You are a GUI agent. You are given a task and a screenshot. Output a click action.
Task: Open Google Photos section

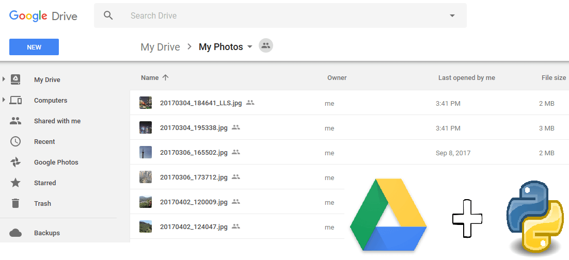click(x=56, y=163)
